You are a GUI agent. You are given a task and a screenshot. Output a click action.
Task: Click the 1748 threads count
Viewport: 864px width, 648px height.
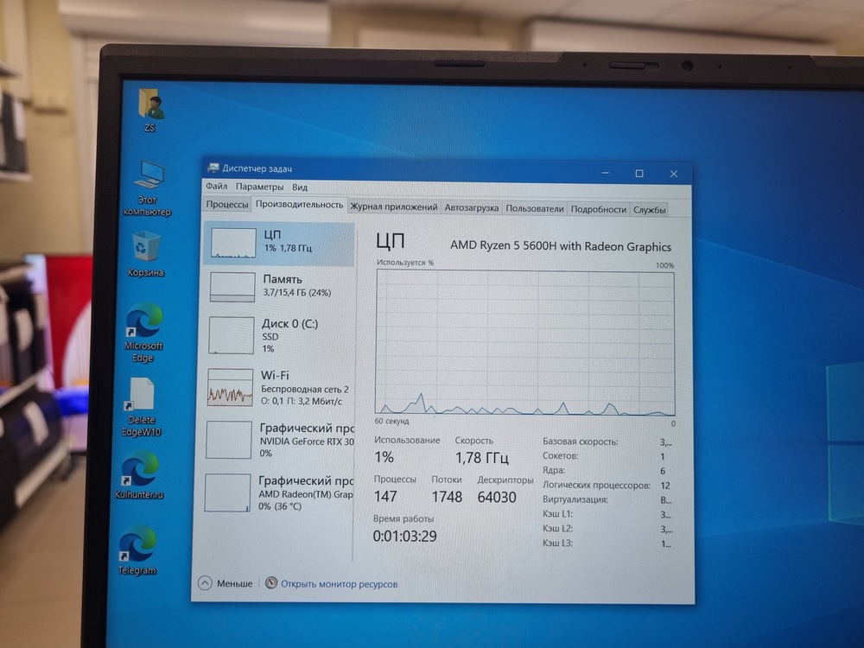pos(447,497)
